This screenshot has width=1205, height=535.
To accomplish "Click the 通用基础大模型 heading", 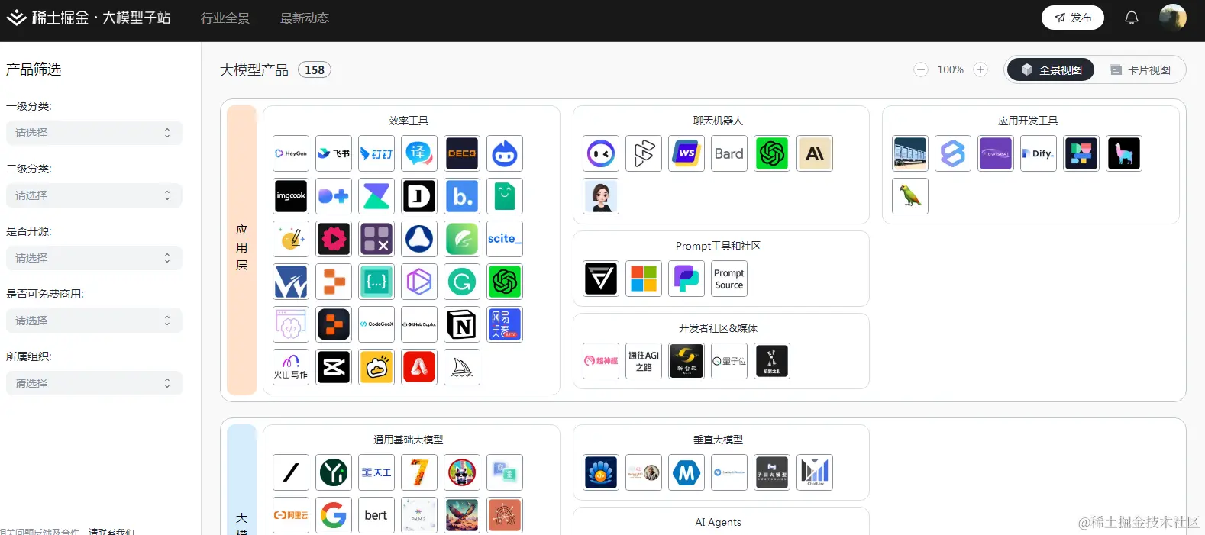I will click(409, 440).
